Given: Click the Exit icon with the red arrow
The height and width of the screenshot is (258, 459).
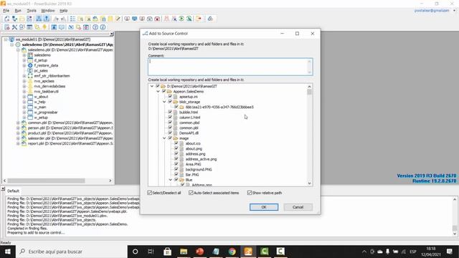Looking at the screenshot, I should pos(199,19).
